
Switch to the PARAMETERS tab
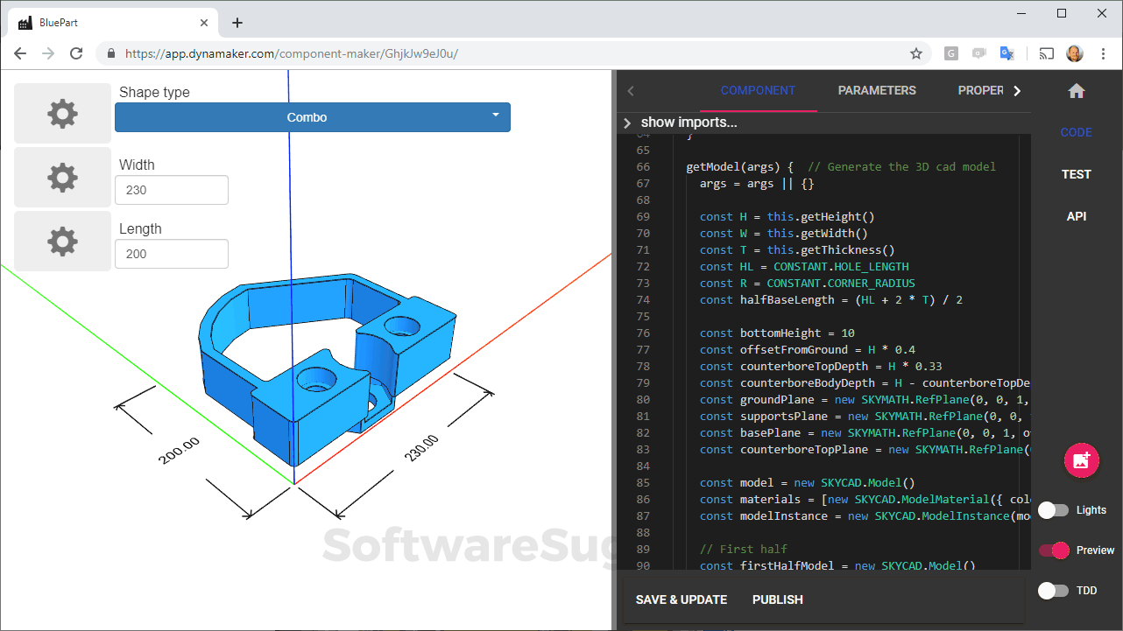(877, 90)
